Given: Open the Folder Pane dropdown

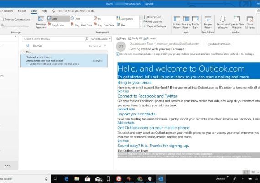Looking at the screenshot, I should [x=177, y=22].
